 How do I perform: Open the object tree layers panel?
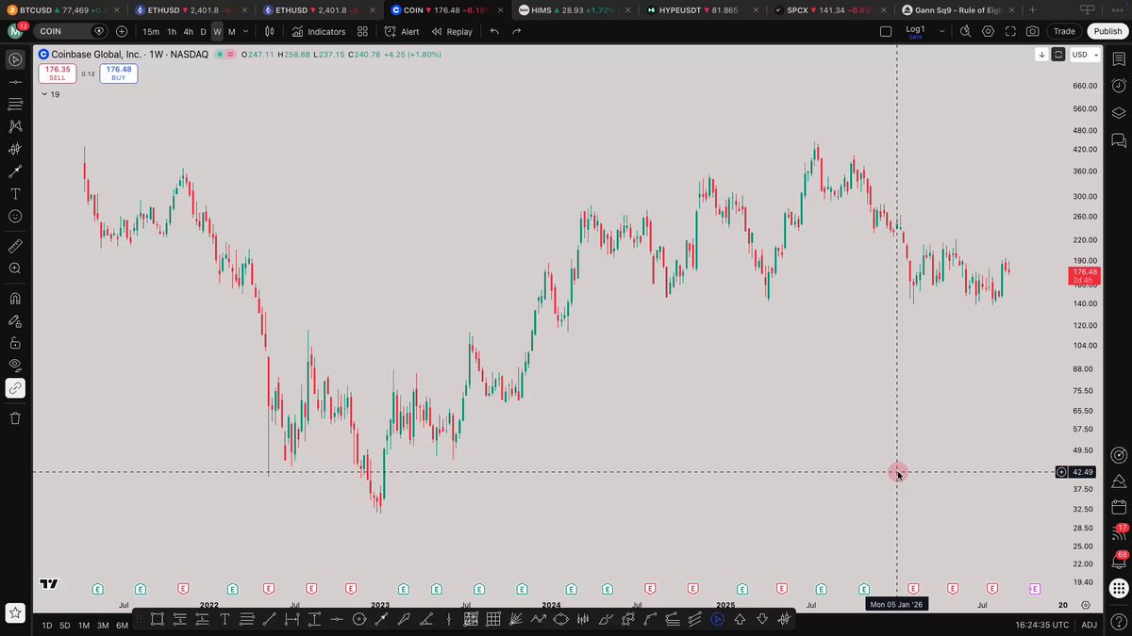point(1119,113)
